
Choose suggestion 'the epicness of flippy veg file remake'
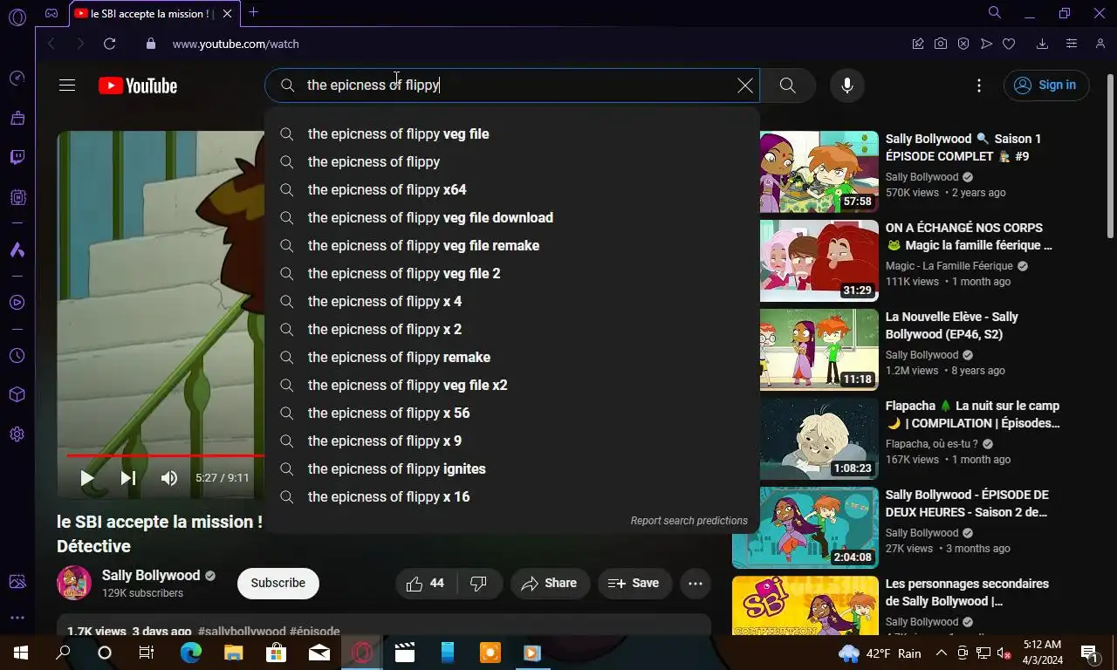(511, 246)
